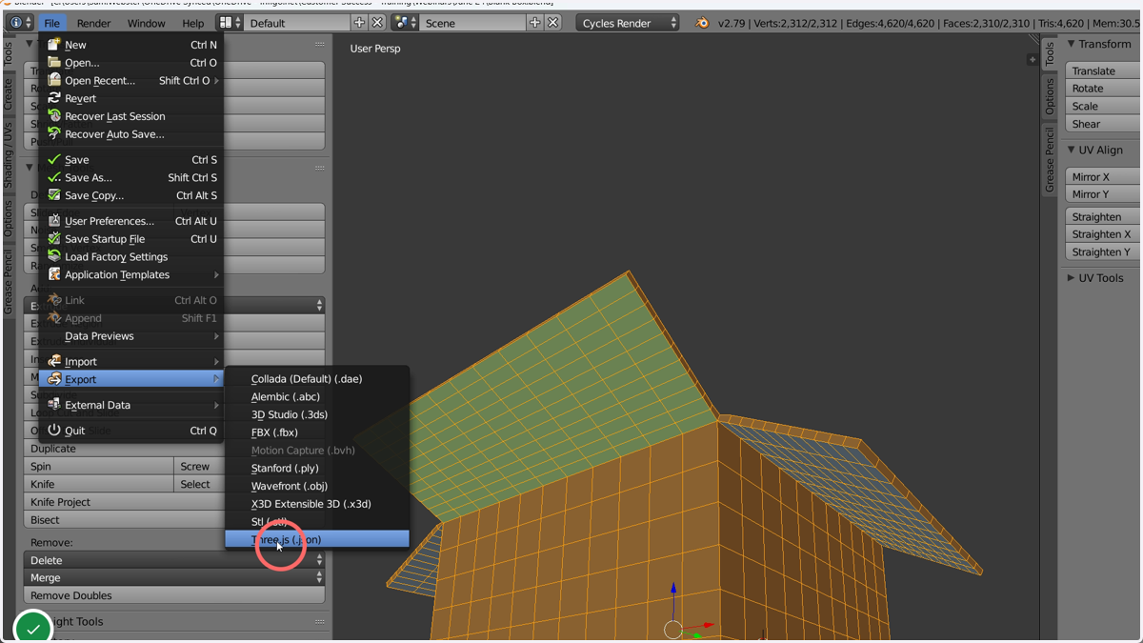Click Save Startup File
The image size is (1143, 643).
point(130,239)
